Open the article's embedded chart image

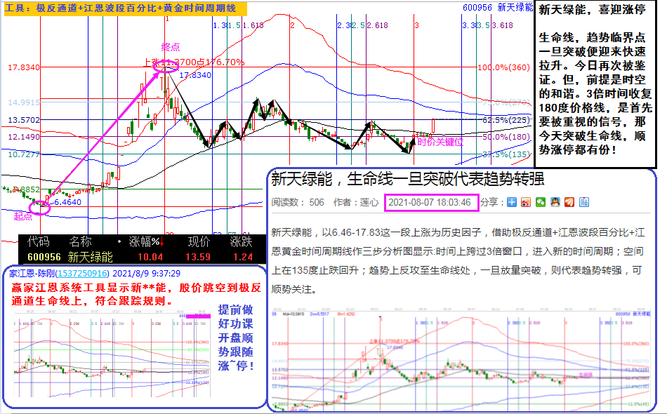point(461,359)
